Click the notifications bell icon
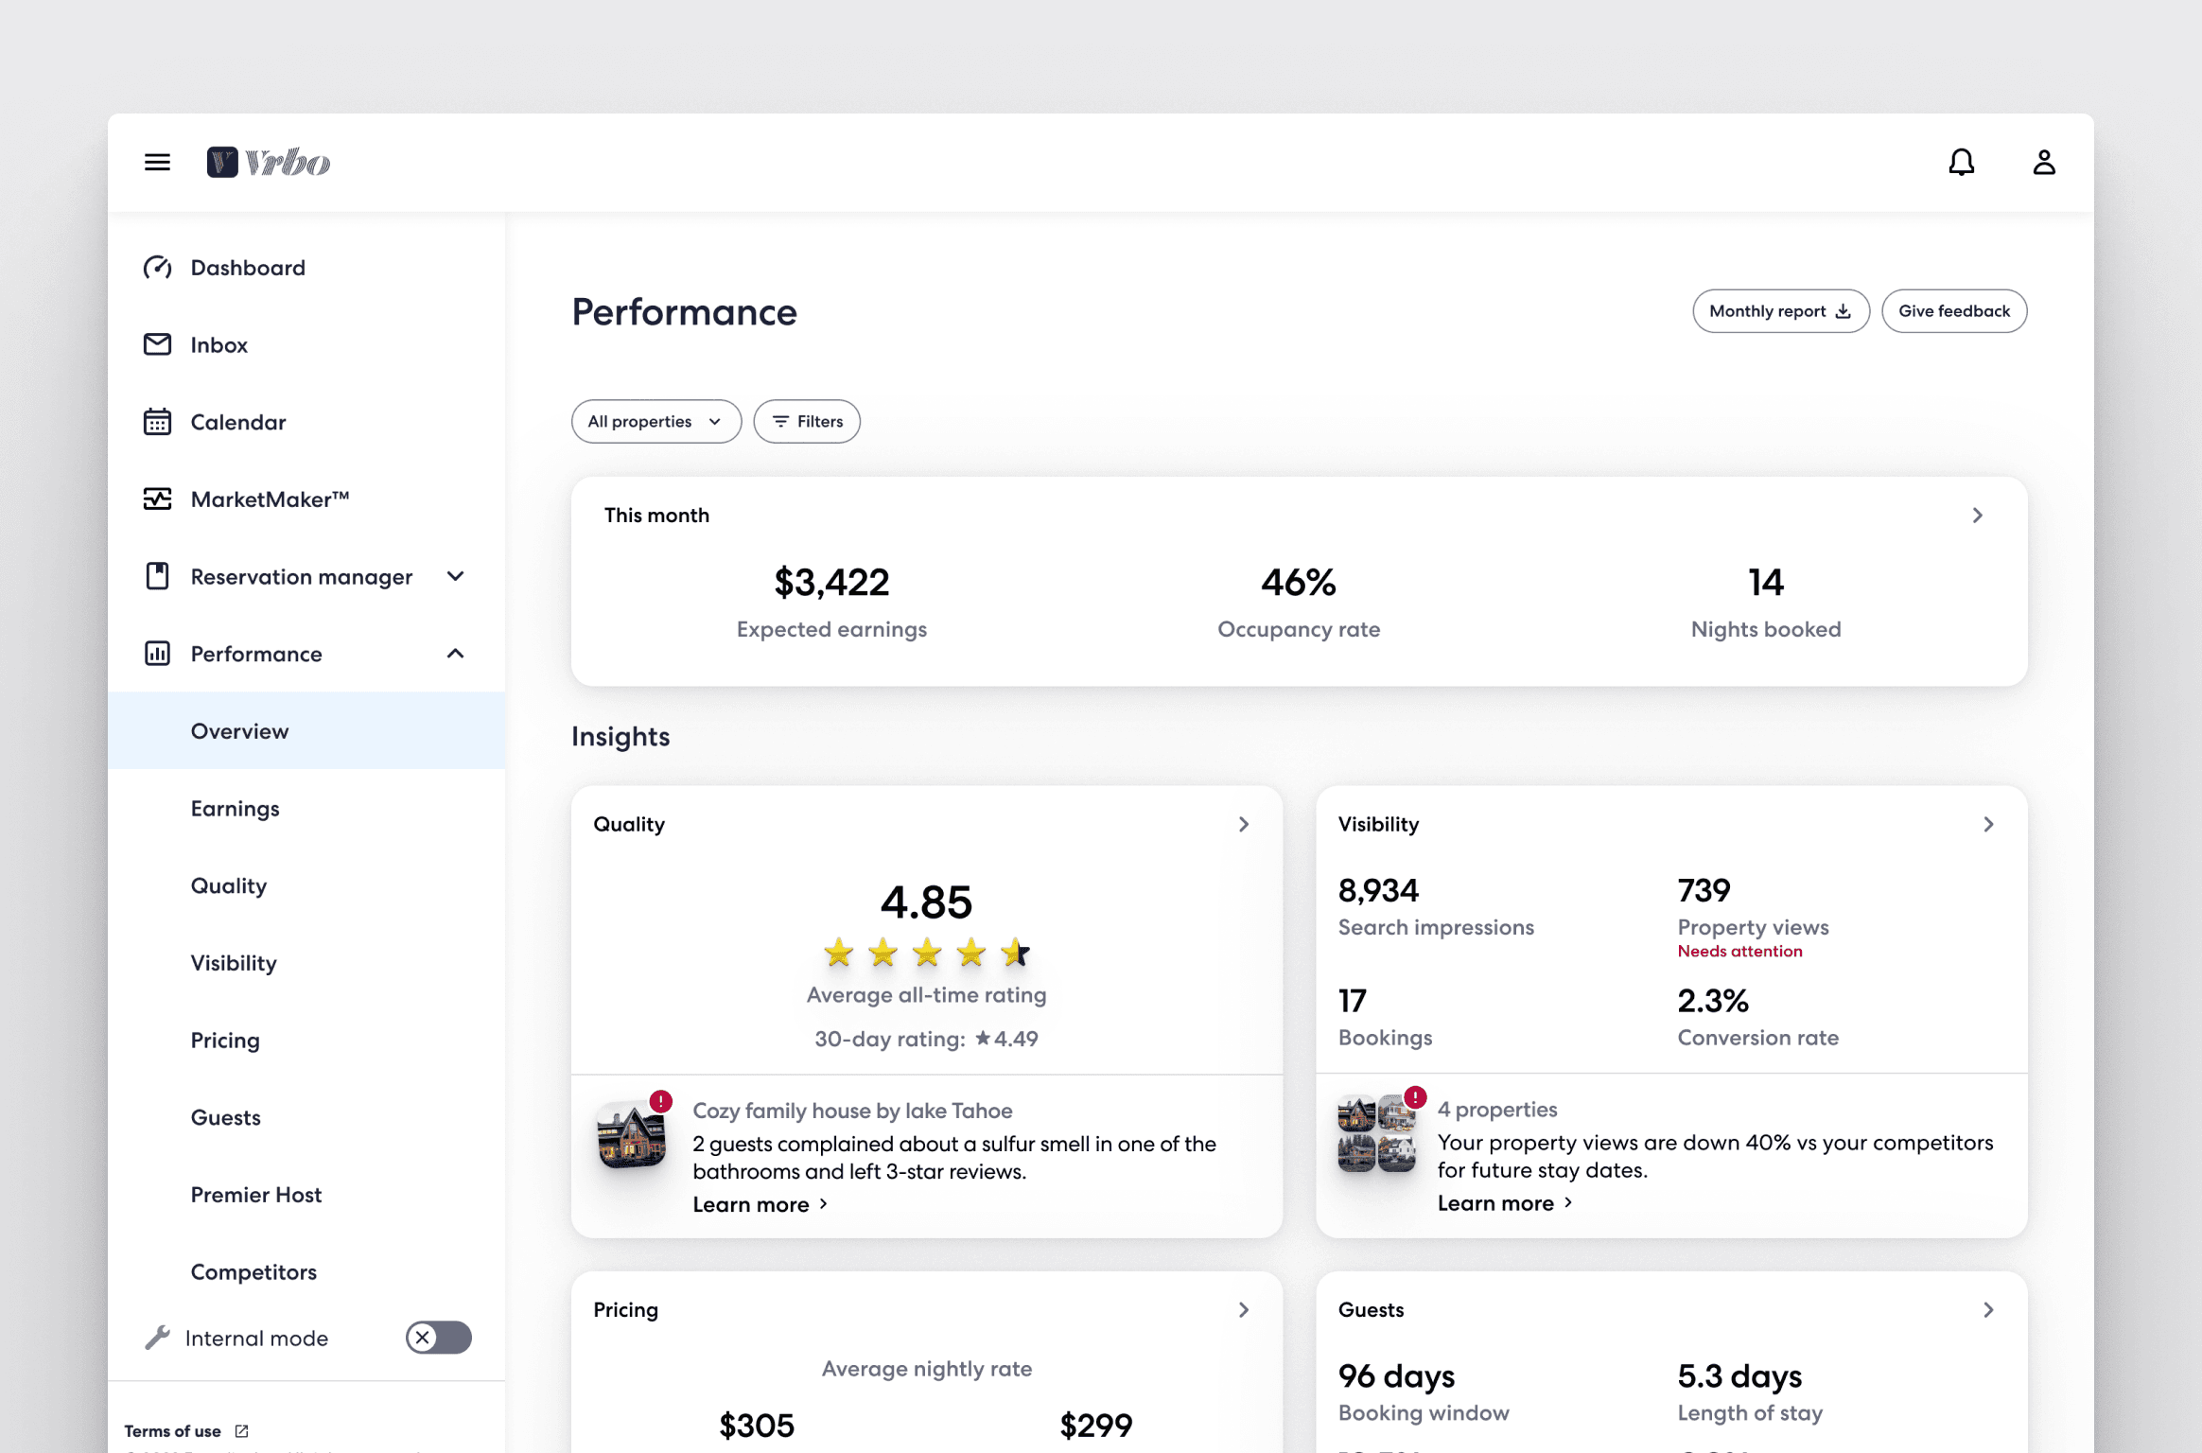 pos(1961,163)
